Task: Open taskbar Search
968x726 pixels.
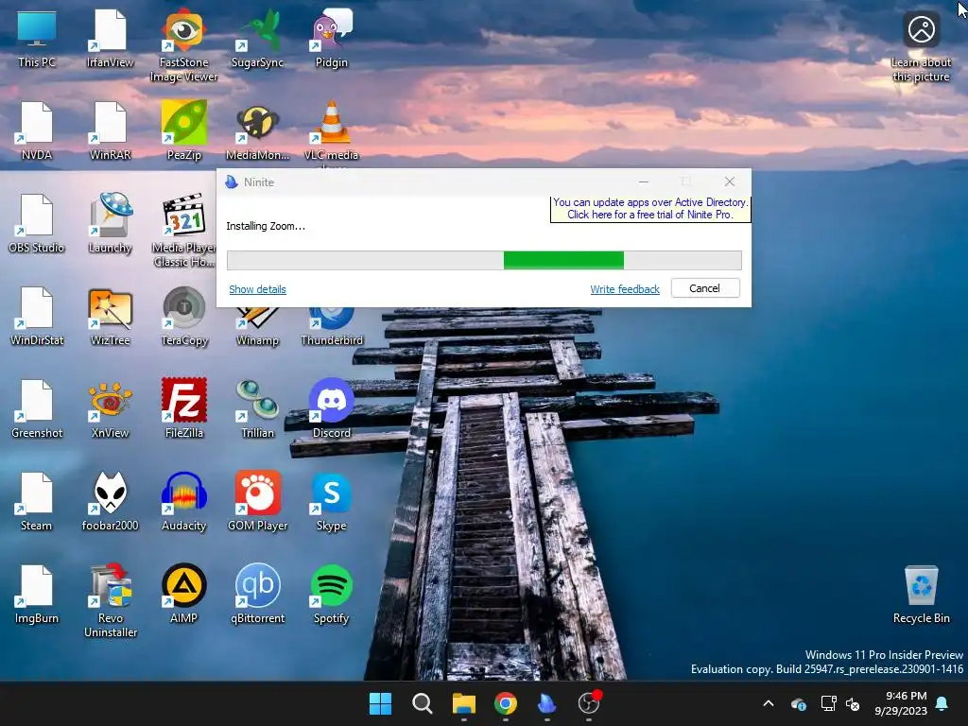Action: (x=423, y=703)
